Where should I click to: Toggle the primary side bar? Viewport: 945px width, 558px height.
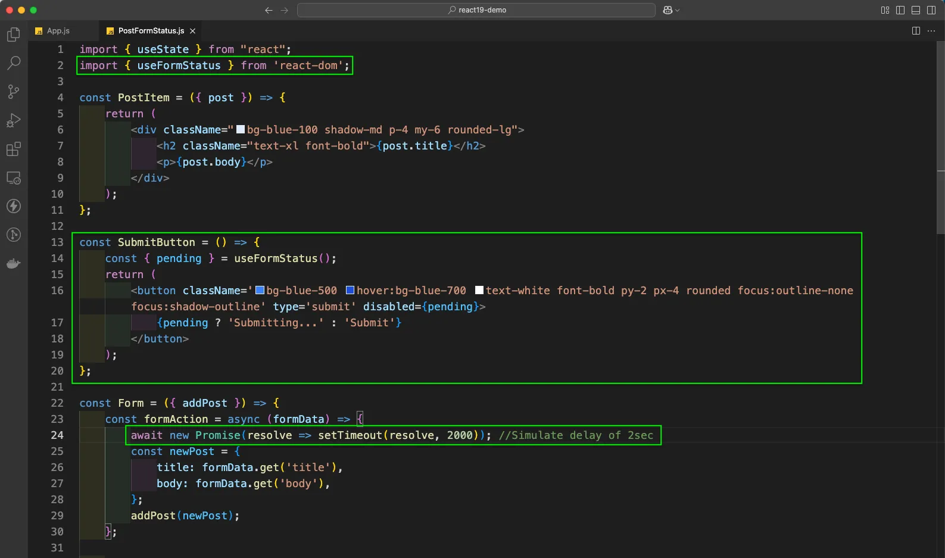(900, 10)
